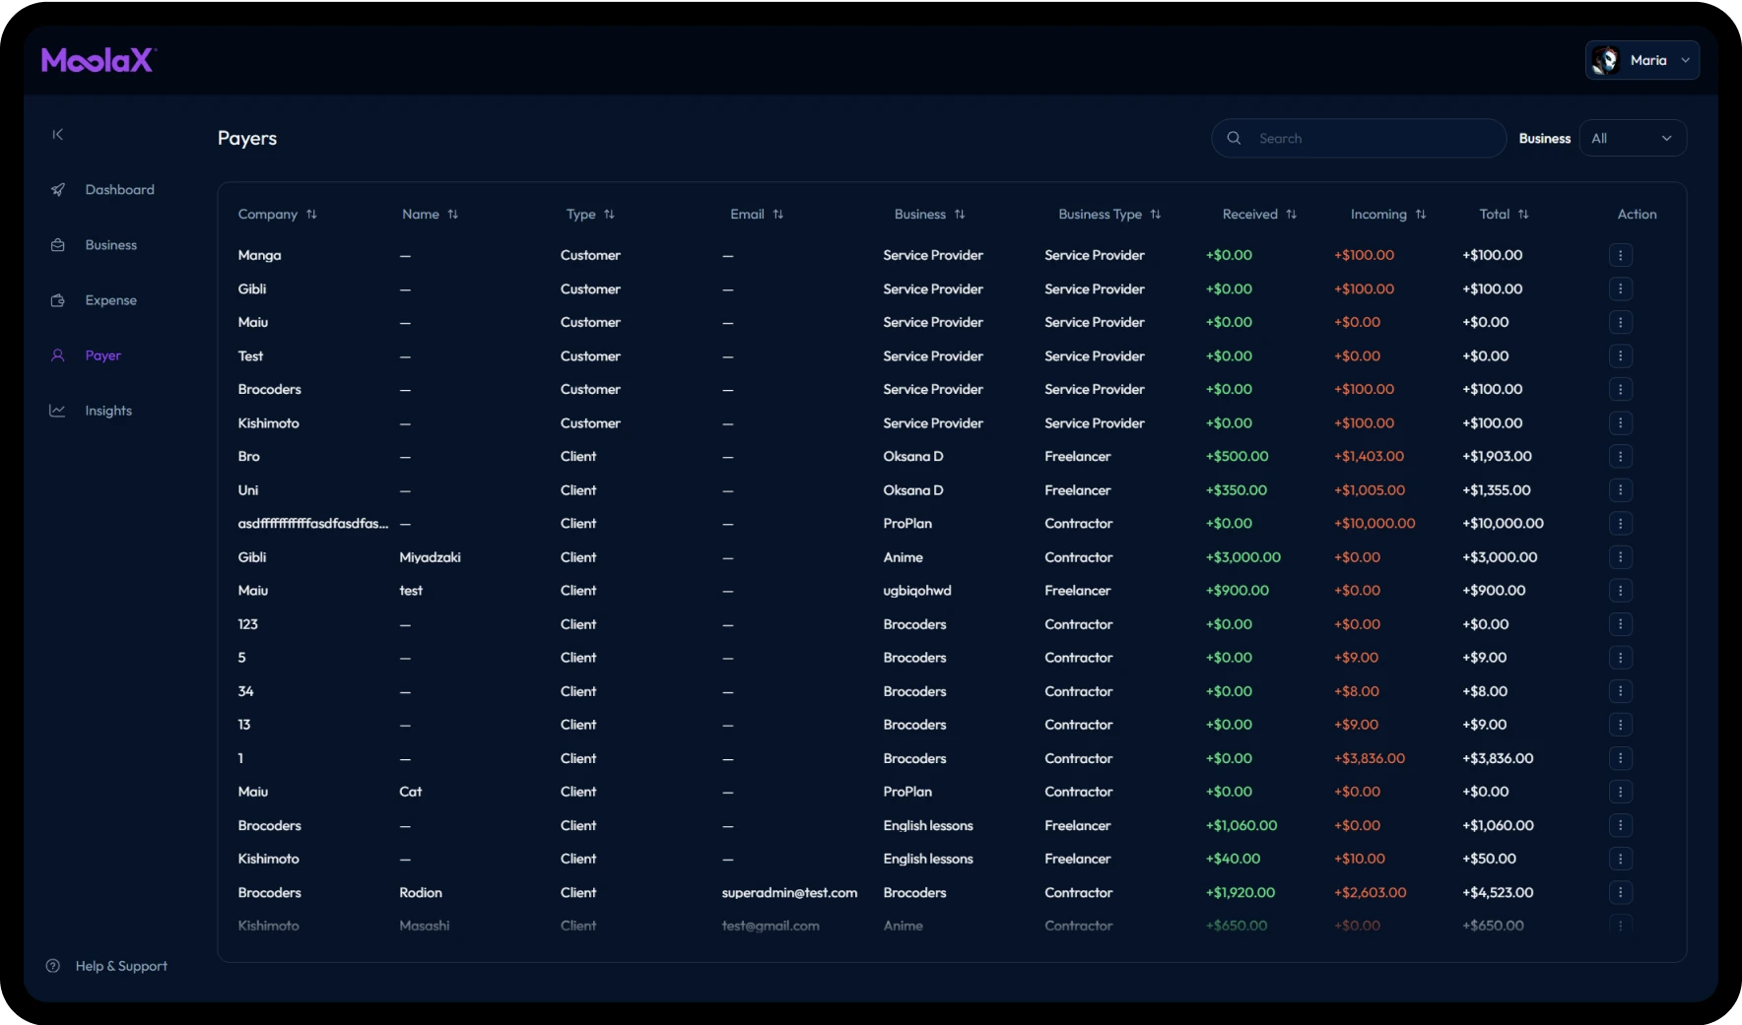Click the Test company cell
Viewport: 1742px width, 1025px height.
tap(250, 356)
